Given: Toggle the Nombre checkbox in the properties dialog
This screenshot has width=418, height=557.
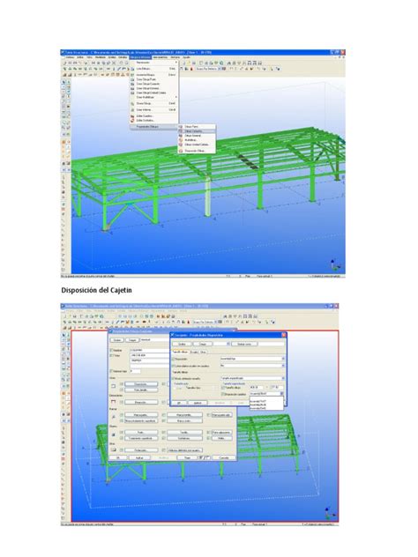Looking at the screenshot, I should click(111, 350).
